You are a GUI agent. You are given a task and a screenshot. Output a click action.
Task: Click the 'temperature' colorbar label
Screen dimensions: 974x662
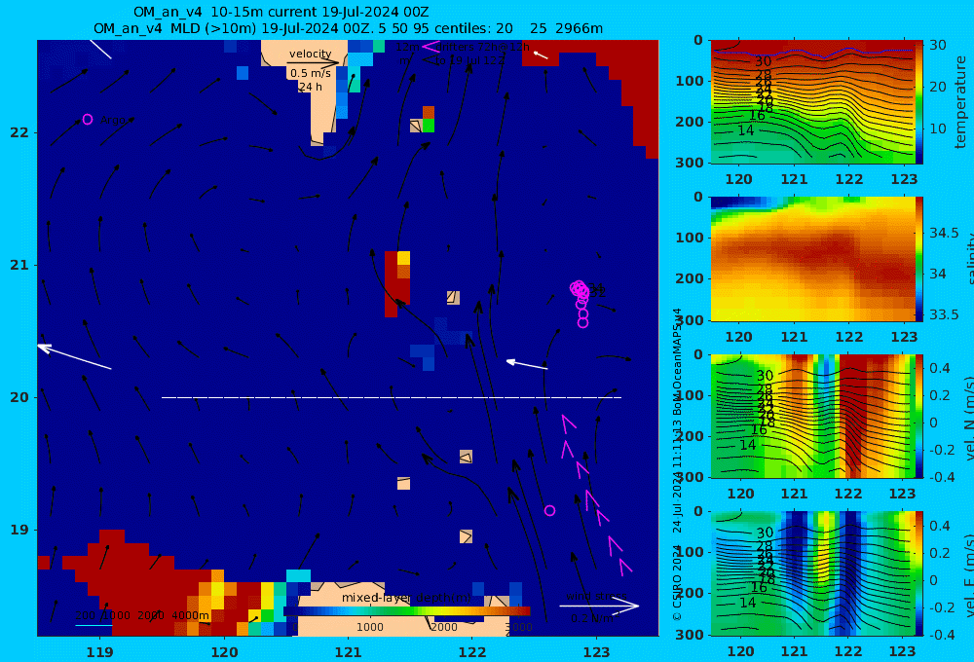pyautogui.click(x=961, y=102)
